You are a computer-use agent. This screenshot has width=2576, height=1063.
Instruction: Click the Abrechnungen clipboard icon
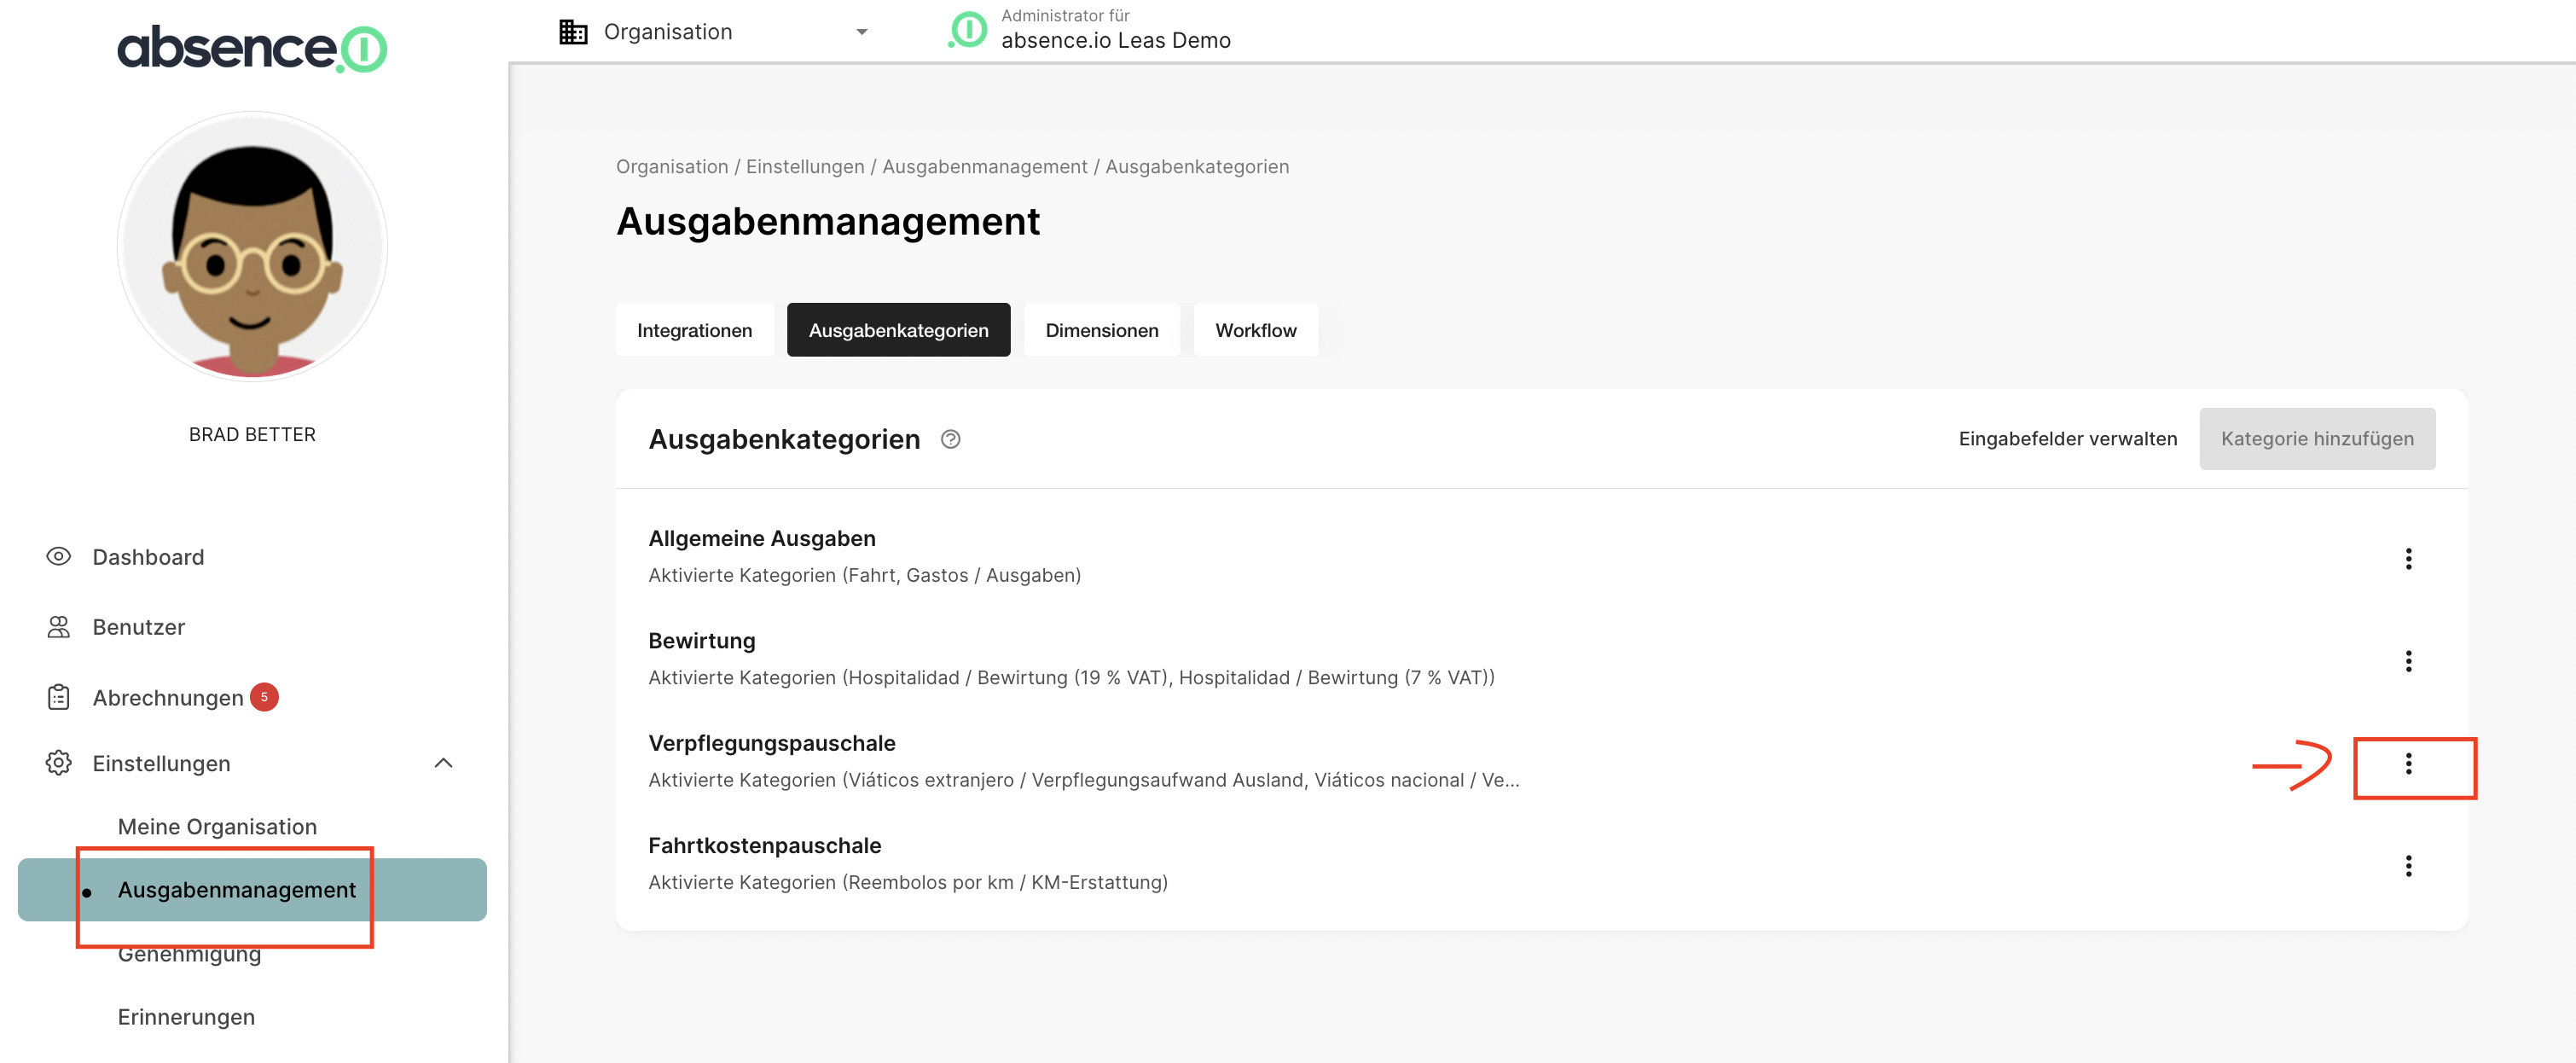[x=59, y=697]
